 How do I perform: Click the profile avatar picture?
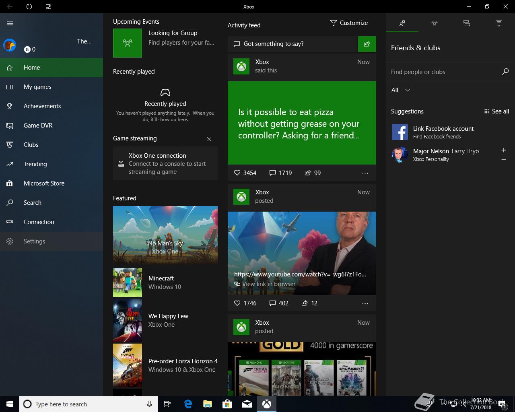pyautogui.click(x=10, y=45)
